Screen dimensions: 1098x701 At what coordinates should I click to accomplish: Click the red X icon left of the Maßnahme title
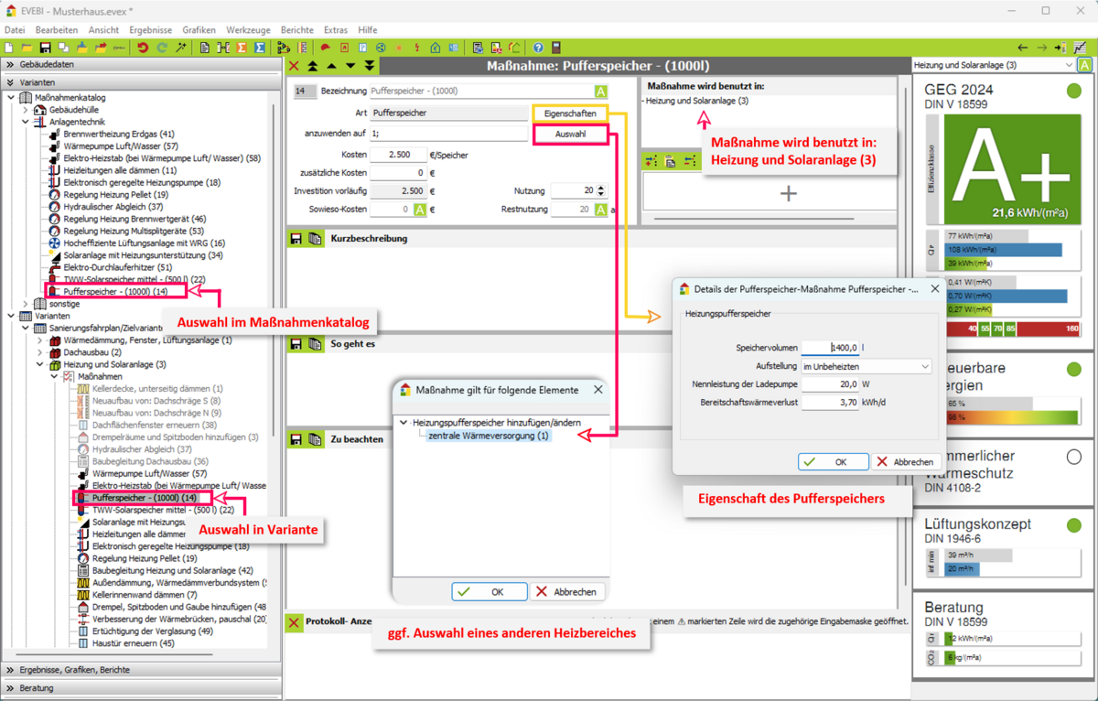click(x=294, y=66)
